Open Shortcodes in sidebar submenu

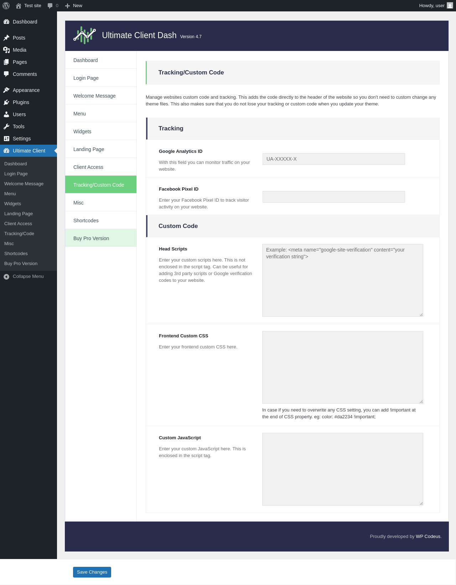coord(28,254)
